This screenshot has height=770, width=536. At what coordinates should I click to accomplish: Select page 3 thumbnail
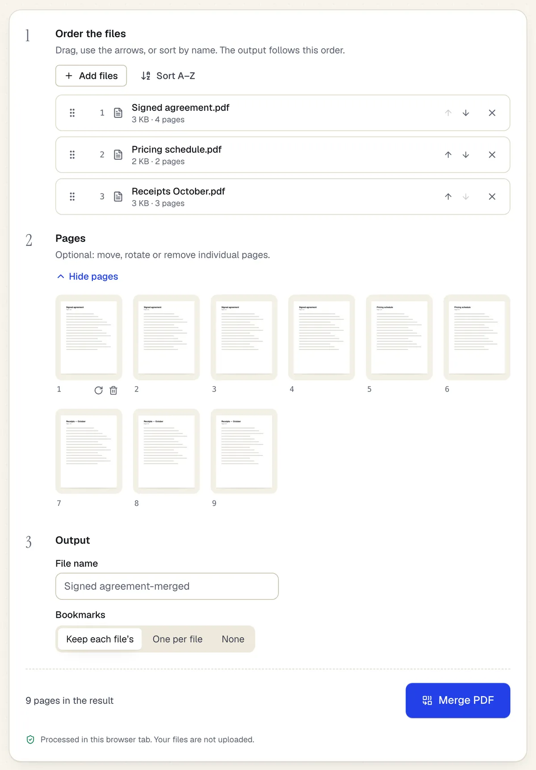click(244, 337)
